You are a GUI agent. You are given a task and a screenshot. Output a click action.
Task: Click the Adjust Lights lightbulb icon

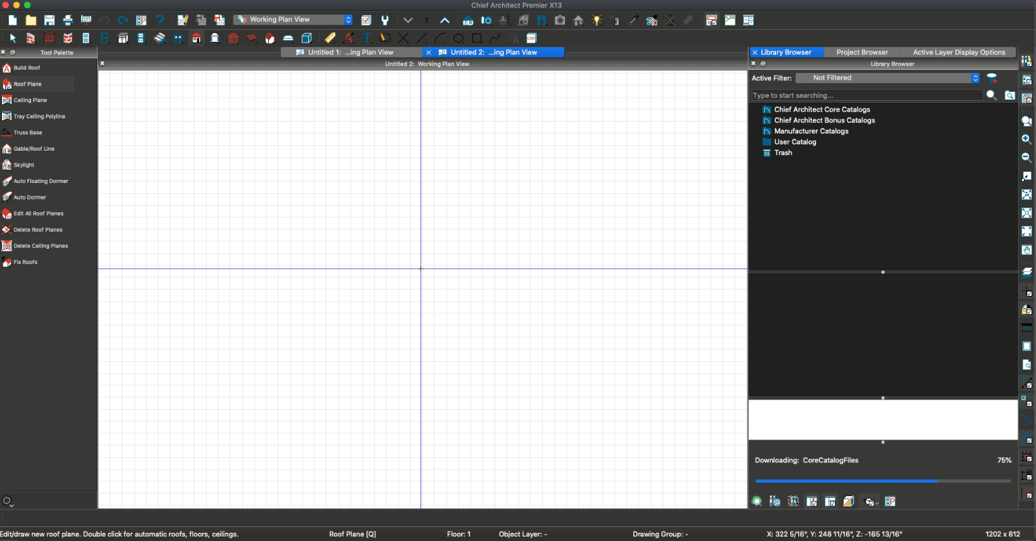point(597,20)
